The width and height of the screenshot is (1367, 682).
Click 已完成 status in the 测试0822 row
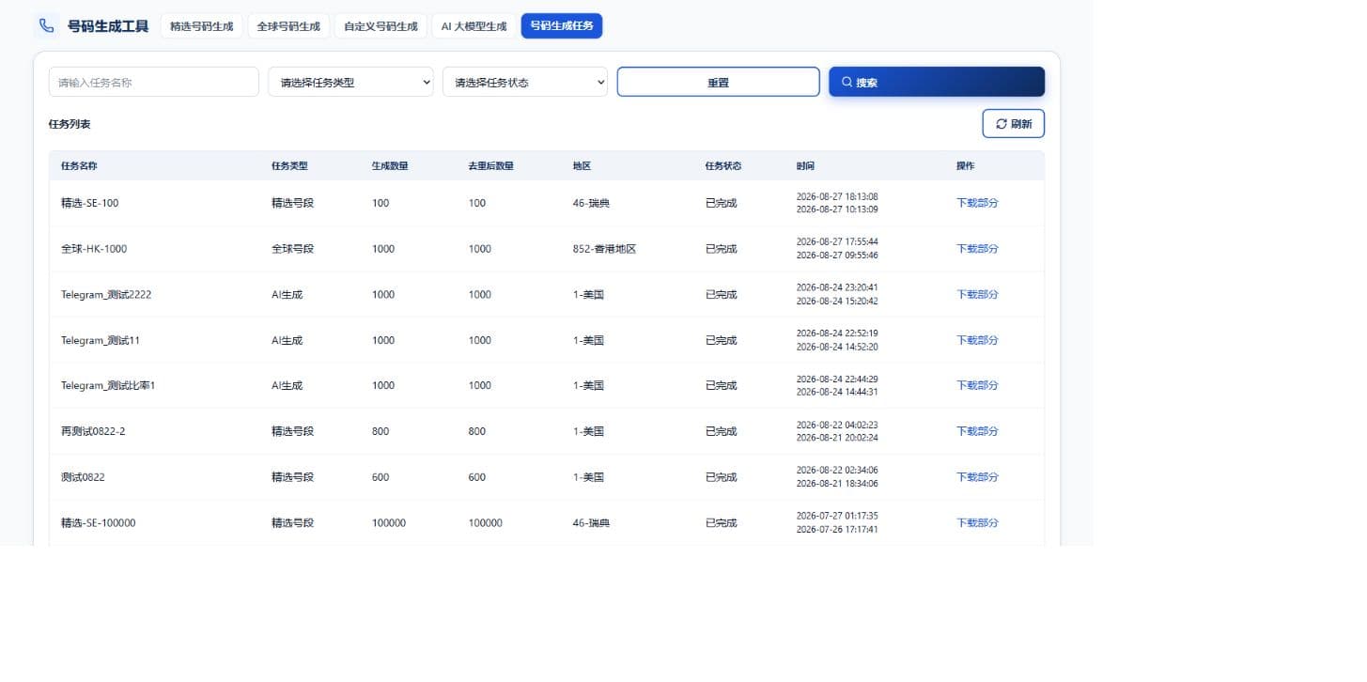point(722,477)
